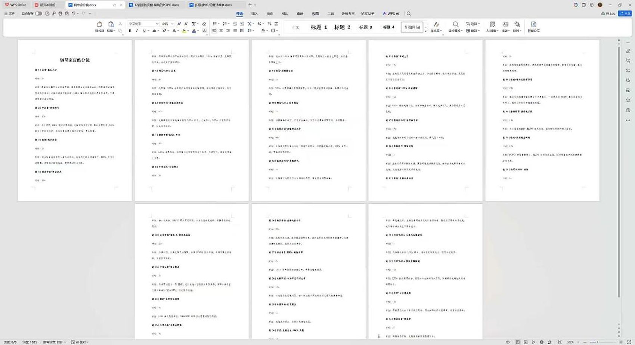Increase font size with the A+ icon

(179, 24)
